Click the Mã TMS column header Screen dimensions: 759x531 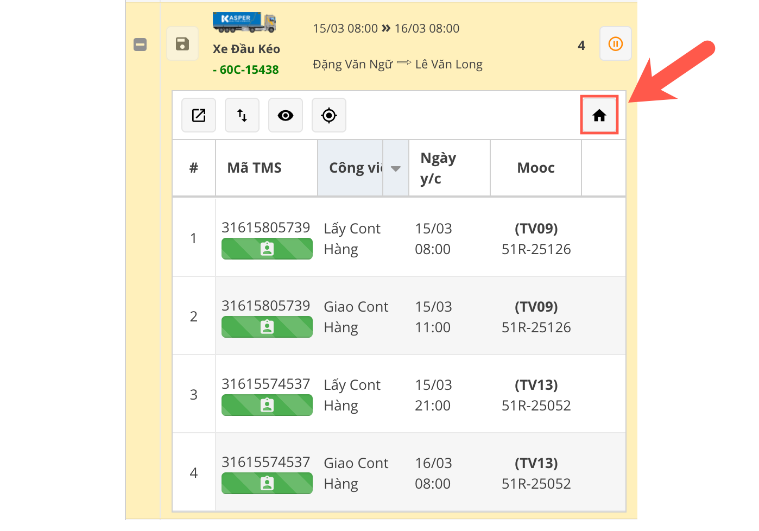[254, 168]
